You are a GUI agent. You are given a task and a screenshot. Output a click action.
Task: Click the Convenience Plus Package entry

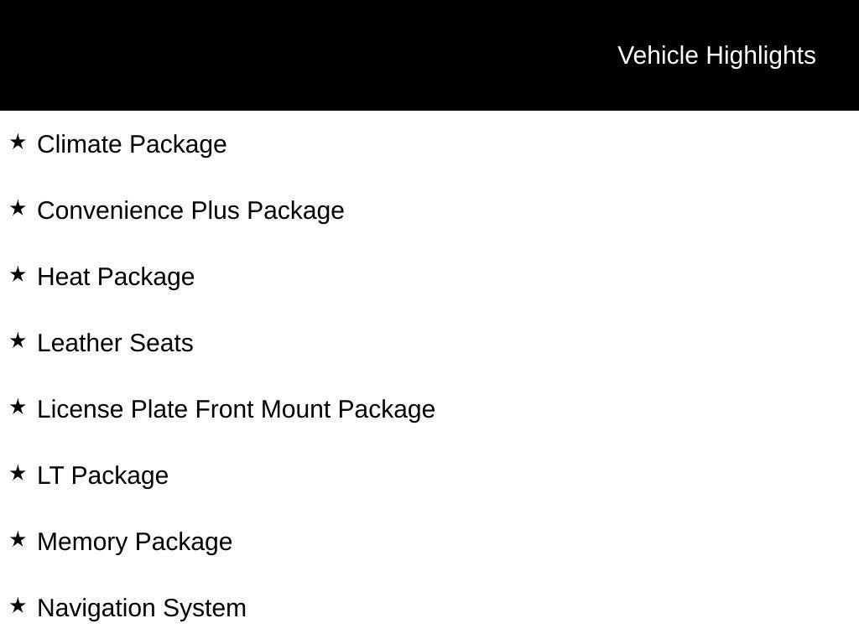coord(190,210)
